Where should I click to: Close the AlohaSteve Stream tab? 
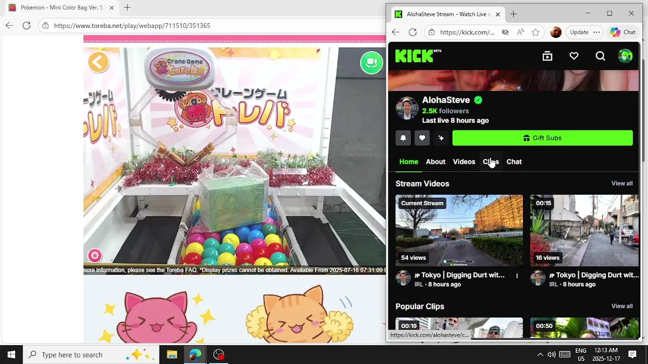point(498,14)
